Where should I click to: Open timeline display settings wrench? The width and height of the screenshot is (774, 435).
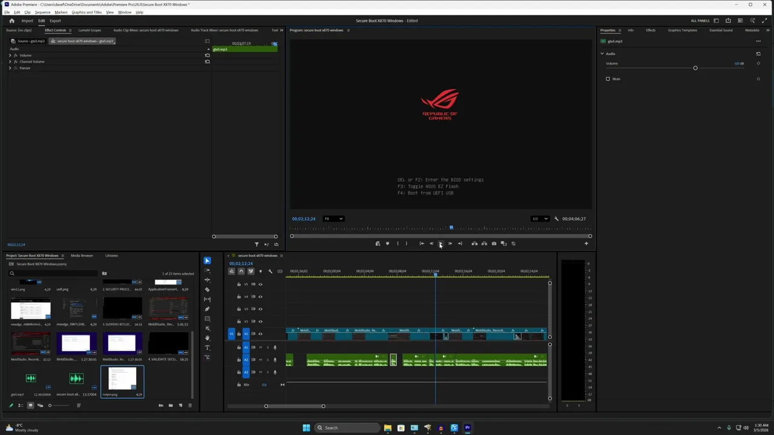[x=270, y=271]
